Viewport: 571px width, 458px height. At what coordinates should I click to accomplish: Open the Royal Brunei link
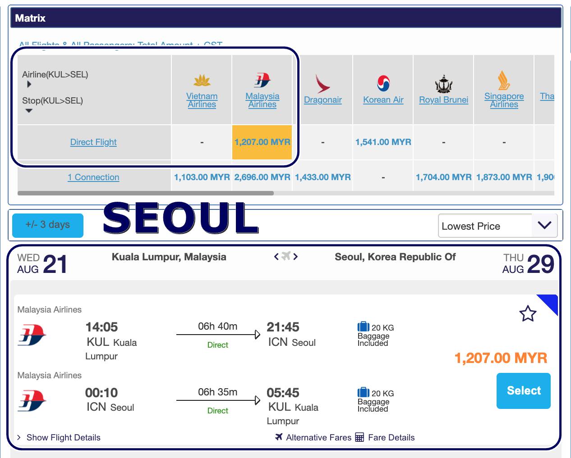pos(444,100)
